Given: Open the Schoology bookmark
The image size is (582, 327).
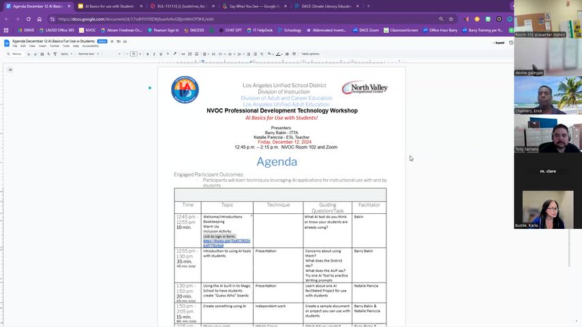Looking at the screenshot, I should (x=290, y=30).
